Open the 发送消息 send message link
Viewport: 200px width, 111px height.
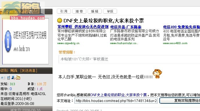[29, 71]
